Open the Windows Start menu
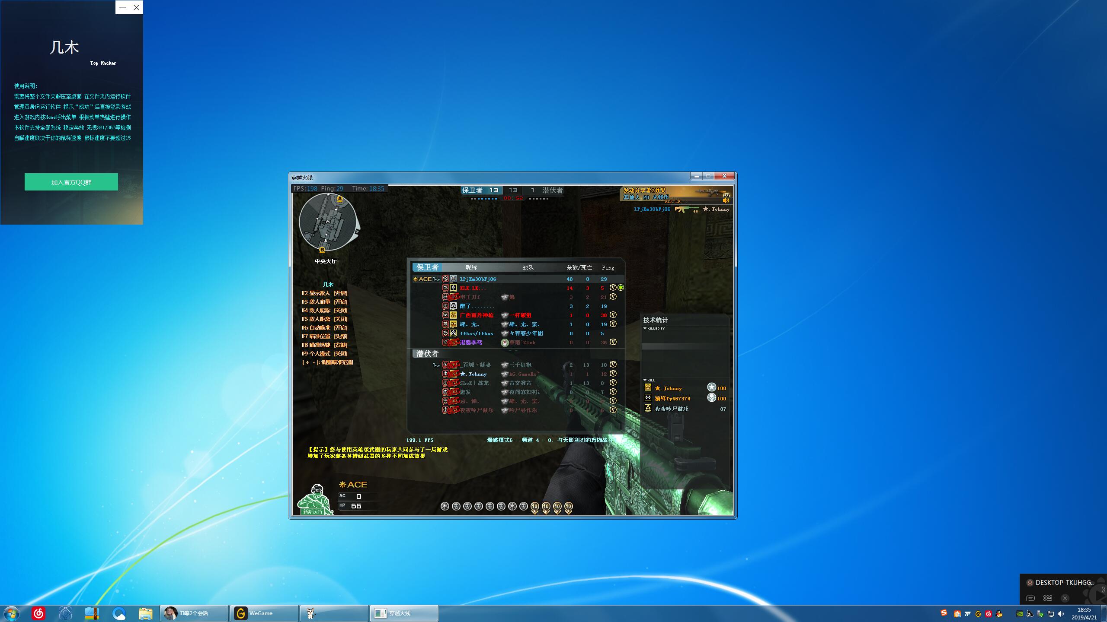The width and height of the screenshot is (1107, 622). [x=12, y=613]
